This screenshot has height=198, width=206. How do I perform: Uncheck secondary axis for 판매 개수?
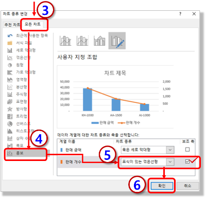(187, 161)
